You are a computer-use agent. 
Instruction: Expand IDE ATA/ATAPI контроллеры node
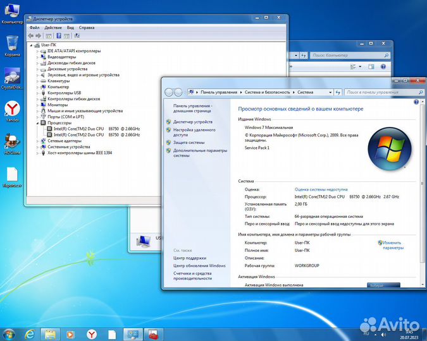37,51
